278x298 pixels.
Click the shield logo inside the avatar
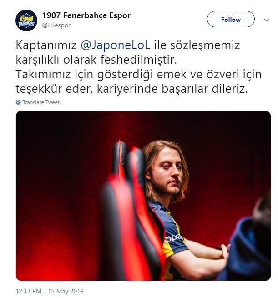coord(26,21)
